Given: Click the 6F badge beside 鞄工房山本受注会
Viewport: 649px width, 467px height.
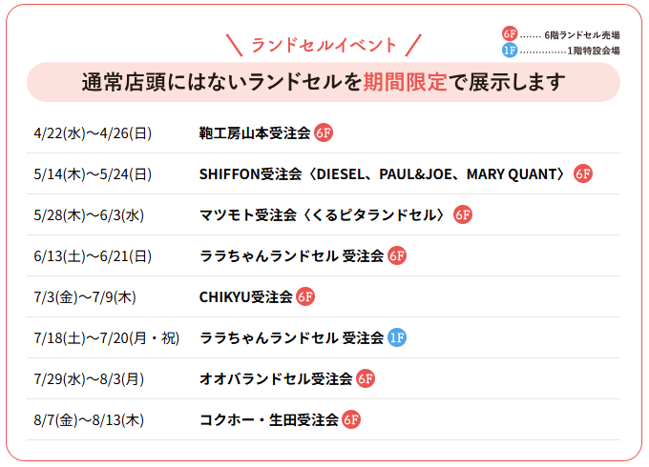Looking at the screenshot, I should tap(324, 133).
